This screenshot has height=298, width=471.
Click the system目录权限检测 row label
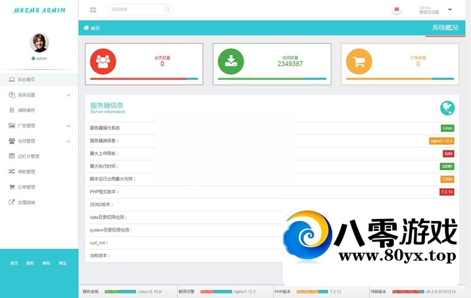[x=111, y=230]
